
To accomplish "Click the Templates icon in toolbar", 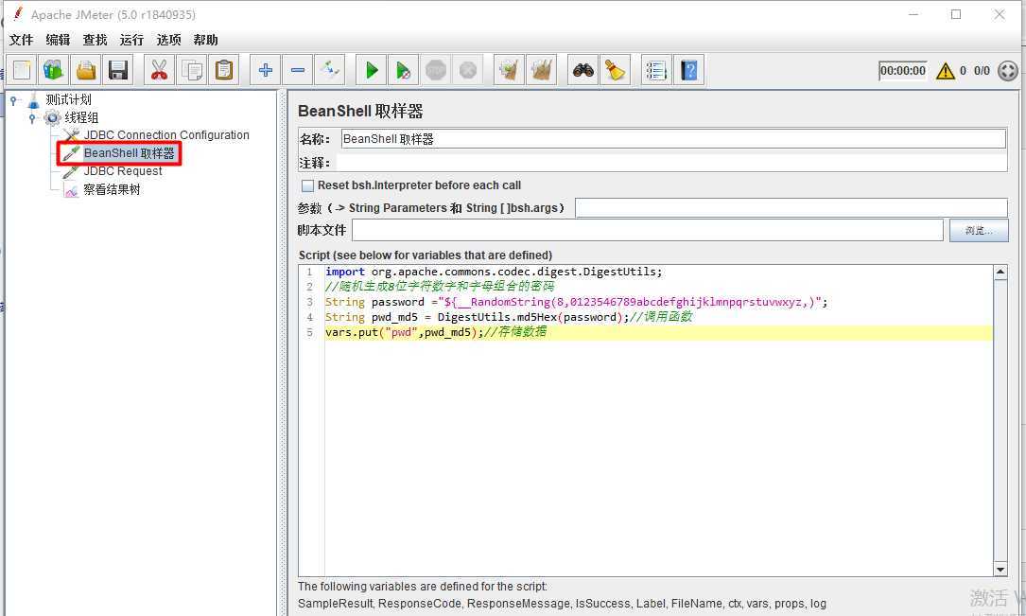I will 54,70.
